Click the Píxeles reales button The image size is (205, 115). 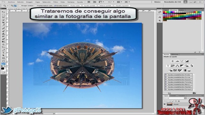[75, 6]
